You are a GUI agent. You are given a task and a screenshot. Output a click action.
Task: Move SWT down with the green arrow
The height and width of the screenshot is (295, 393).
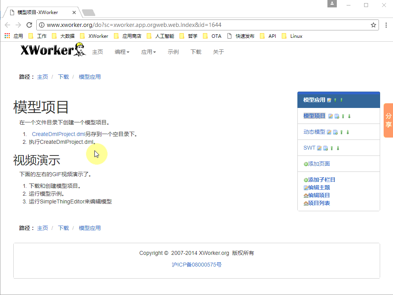click(x=338, y=148)
